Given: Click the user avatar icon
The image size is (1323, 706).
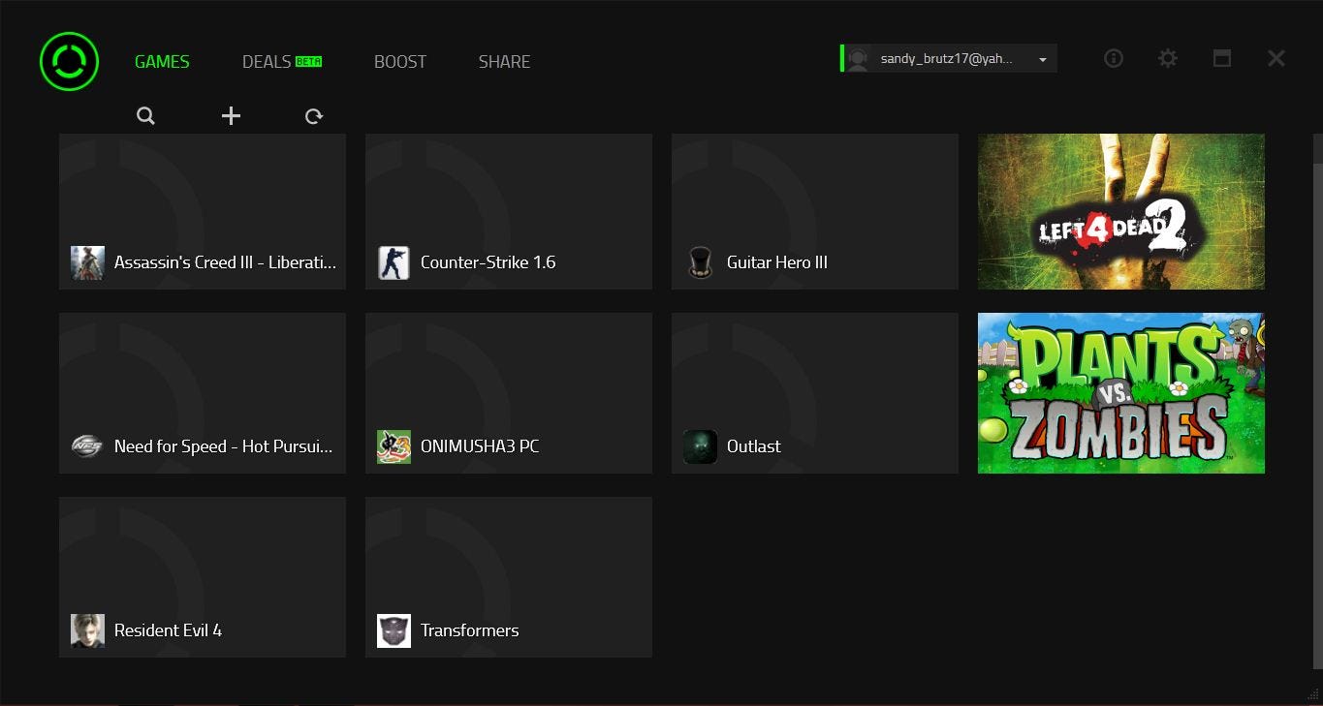Looking at the screenshot, I should point(857,59).
